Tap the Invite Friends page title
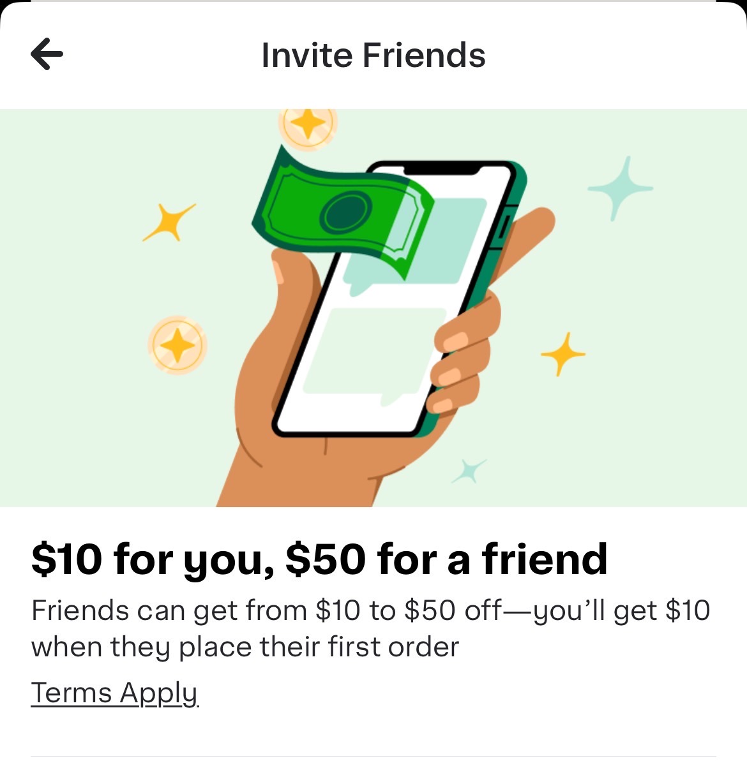Screen dimensions: 747x775 point(373,55)
